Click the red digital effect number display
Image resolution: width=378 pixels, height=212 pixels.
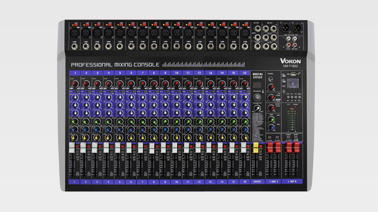(x=258, y=85)
